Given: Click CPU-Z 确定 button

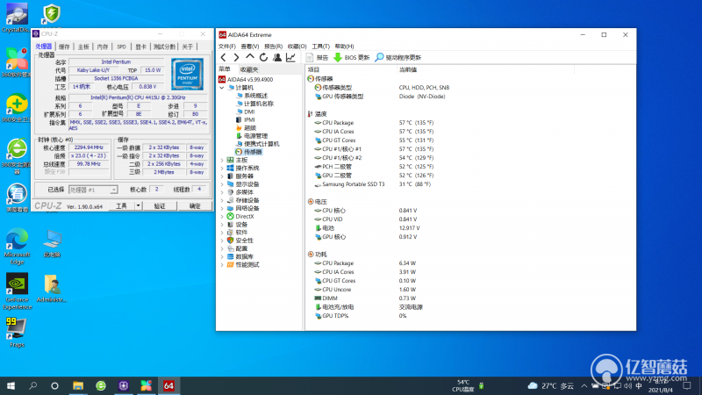Looking at the screenshot, I should [195, 206].
